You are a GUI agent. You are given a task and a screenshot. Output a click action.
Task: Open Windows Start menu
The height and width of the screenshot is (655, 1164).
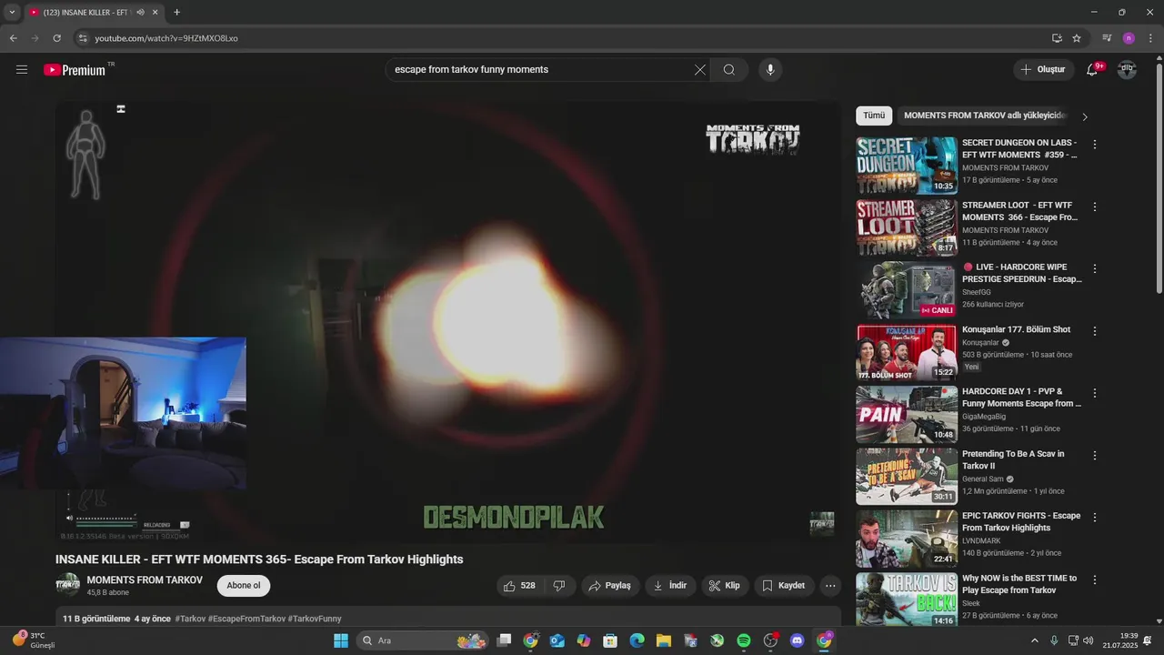click(x=341, y=640)
